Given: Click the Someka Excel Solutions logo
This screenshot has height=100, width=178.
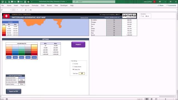Looking at the screenshot, I should [129, 16].
